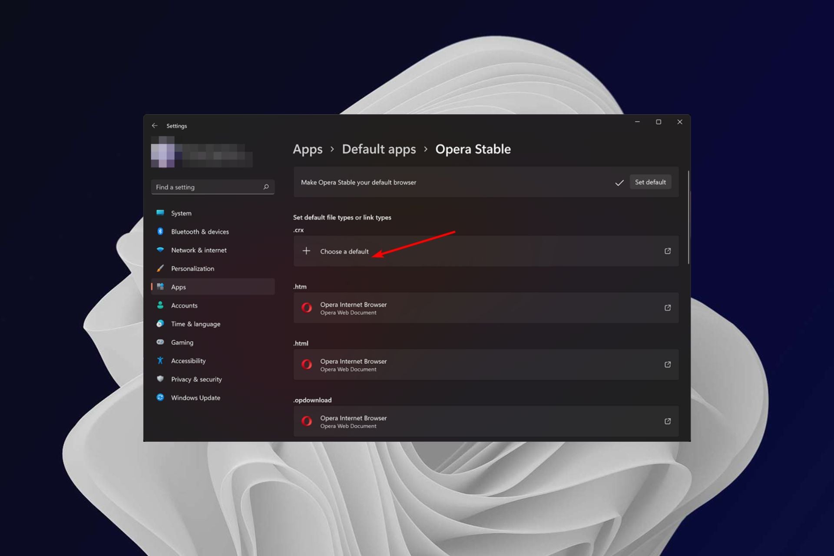834x556 pixels.
Task: Go back to Default apps breadcrumb
Action: click(x=378, y=149)
